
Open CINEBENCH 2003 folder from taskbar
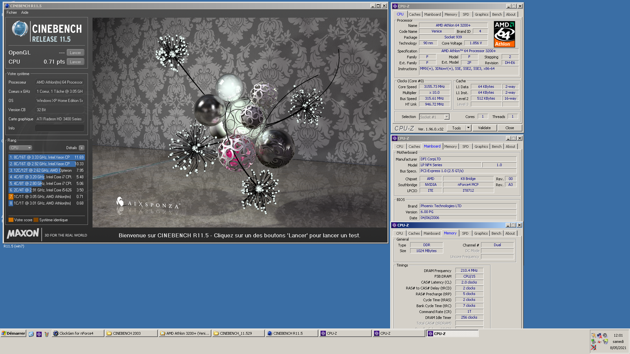tap(132, 333)
